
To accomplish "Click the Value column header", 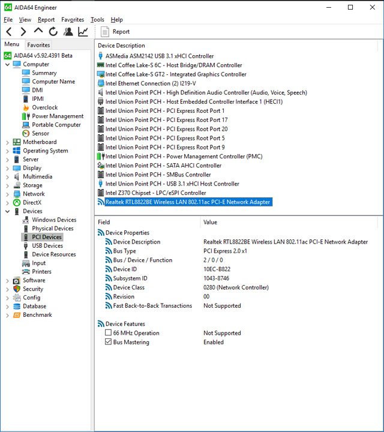I will 210,222.
